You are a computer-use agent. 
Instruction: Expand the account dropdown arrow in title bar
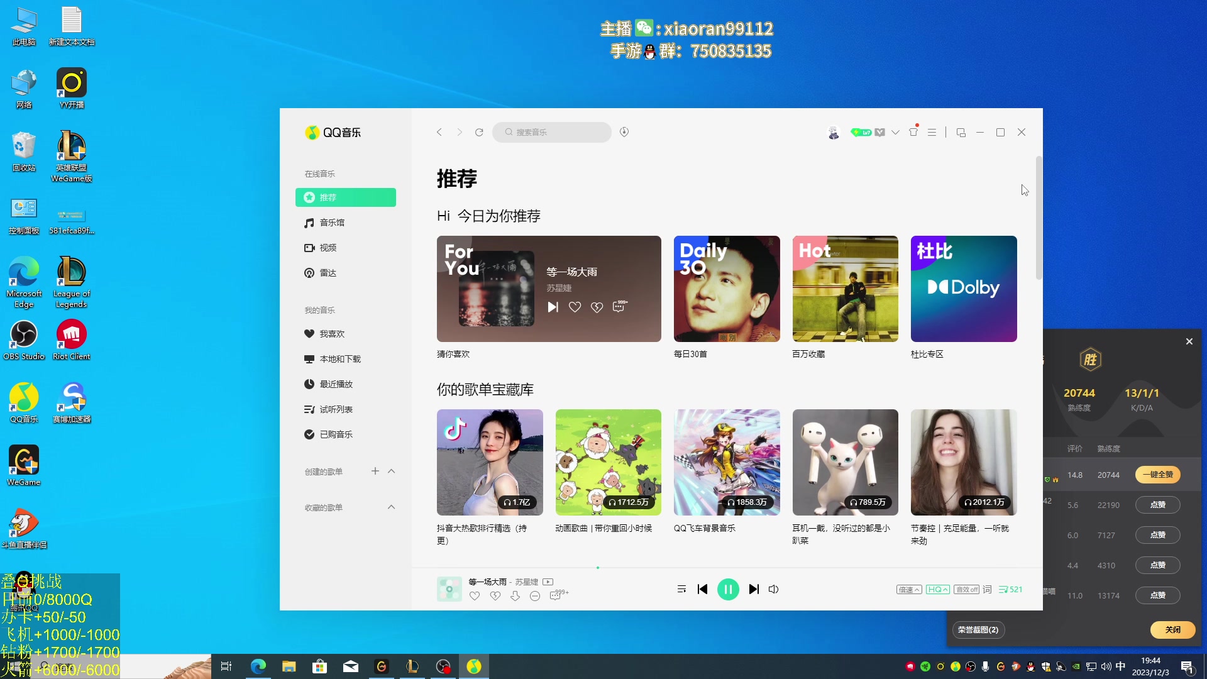[x=895, y=133]
